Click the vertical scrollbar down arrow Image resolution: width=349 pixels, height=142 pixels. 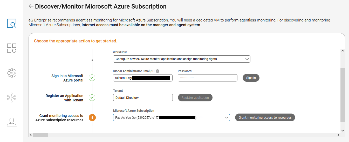(x=343, y=131)
